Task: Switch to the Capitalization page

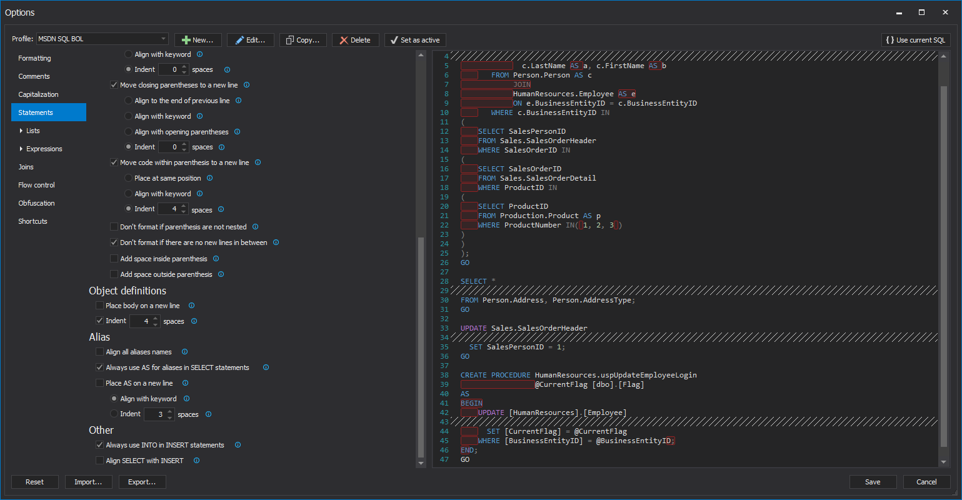Action: click(38, 94)
